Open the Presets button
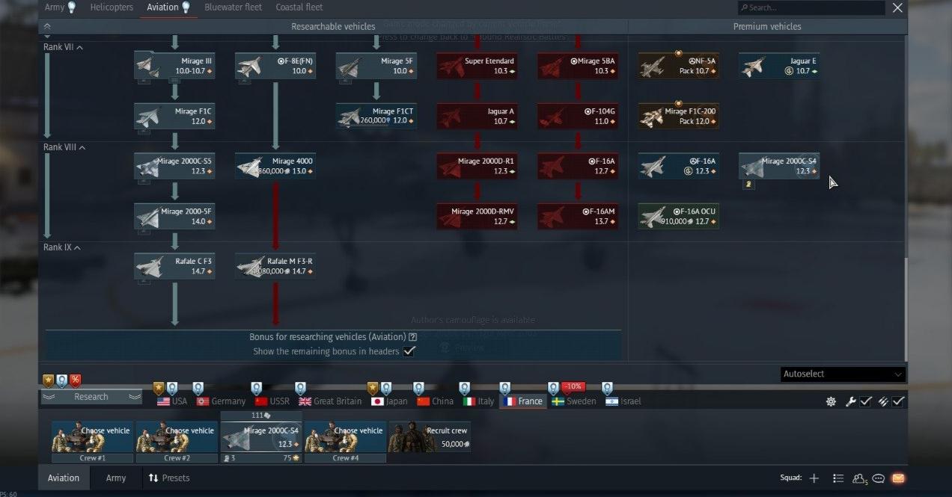The image size is (952, 497). 169,478
